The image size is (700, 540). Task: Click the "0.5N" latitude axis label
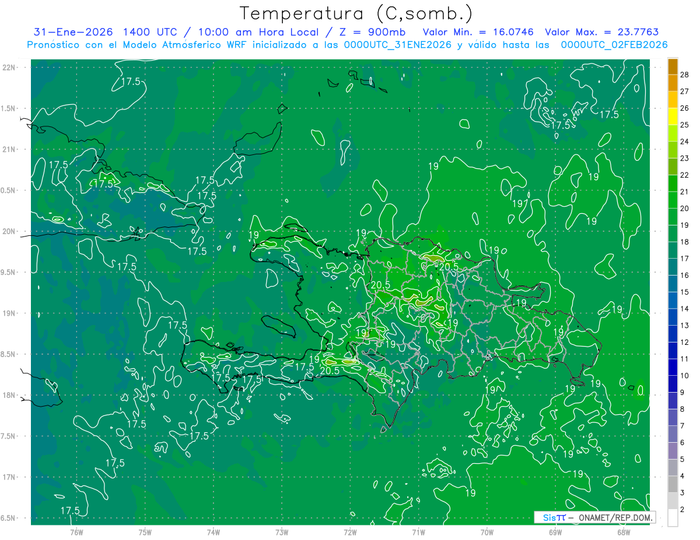tap(9, 190)
